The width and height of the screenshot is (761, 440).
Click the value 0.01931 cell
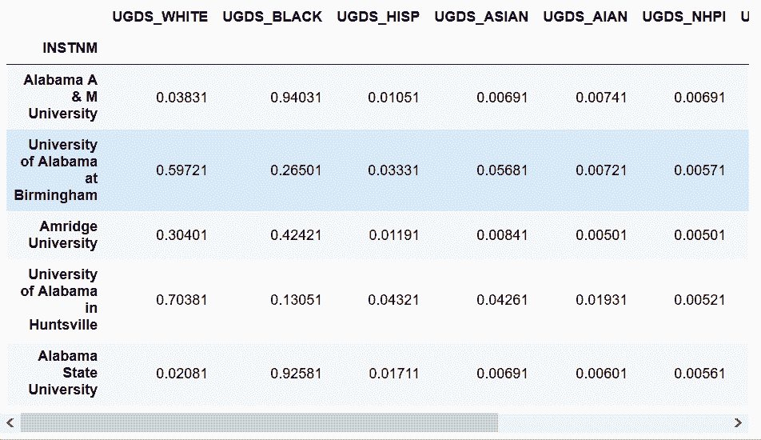tap(601, 300)
